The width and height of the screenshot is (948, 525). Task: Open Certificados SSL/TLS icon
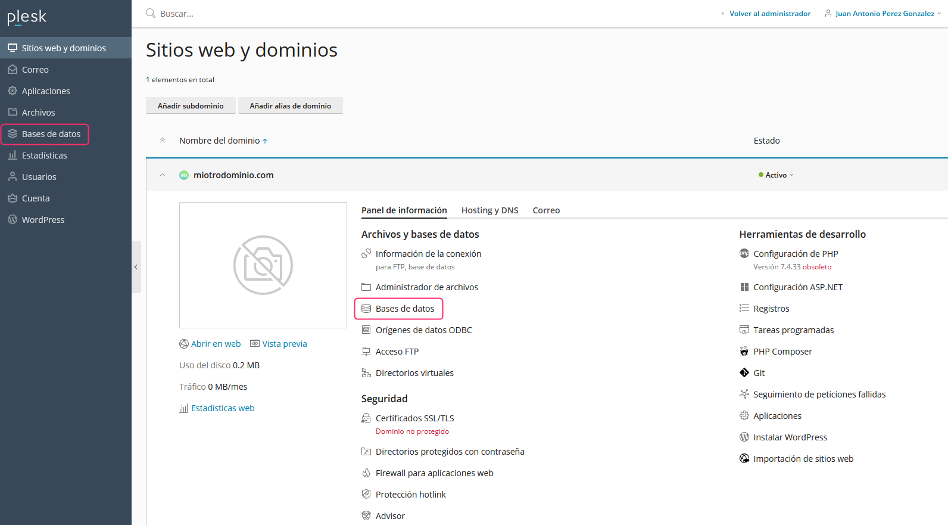[366, 418]
